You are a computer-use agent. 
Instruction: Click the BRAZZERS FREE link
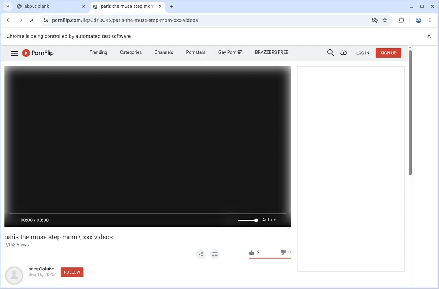coord(272,52)
